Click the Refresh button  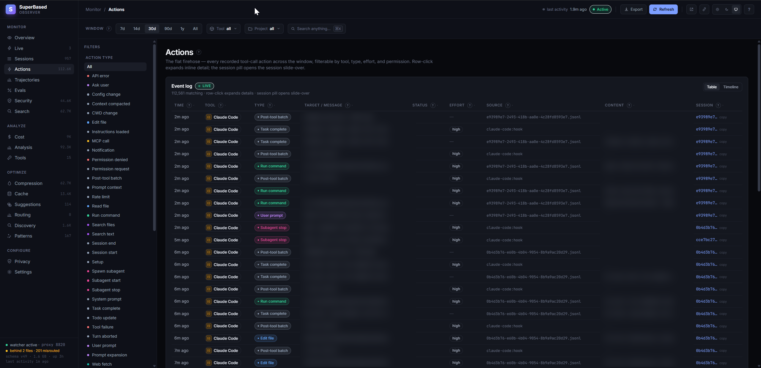pos(663,10)
